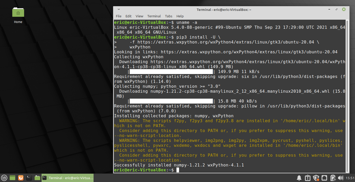Screen dimensions: 355x182
Task: Open the Terminal menu
Action: [x=154, y=16]
